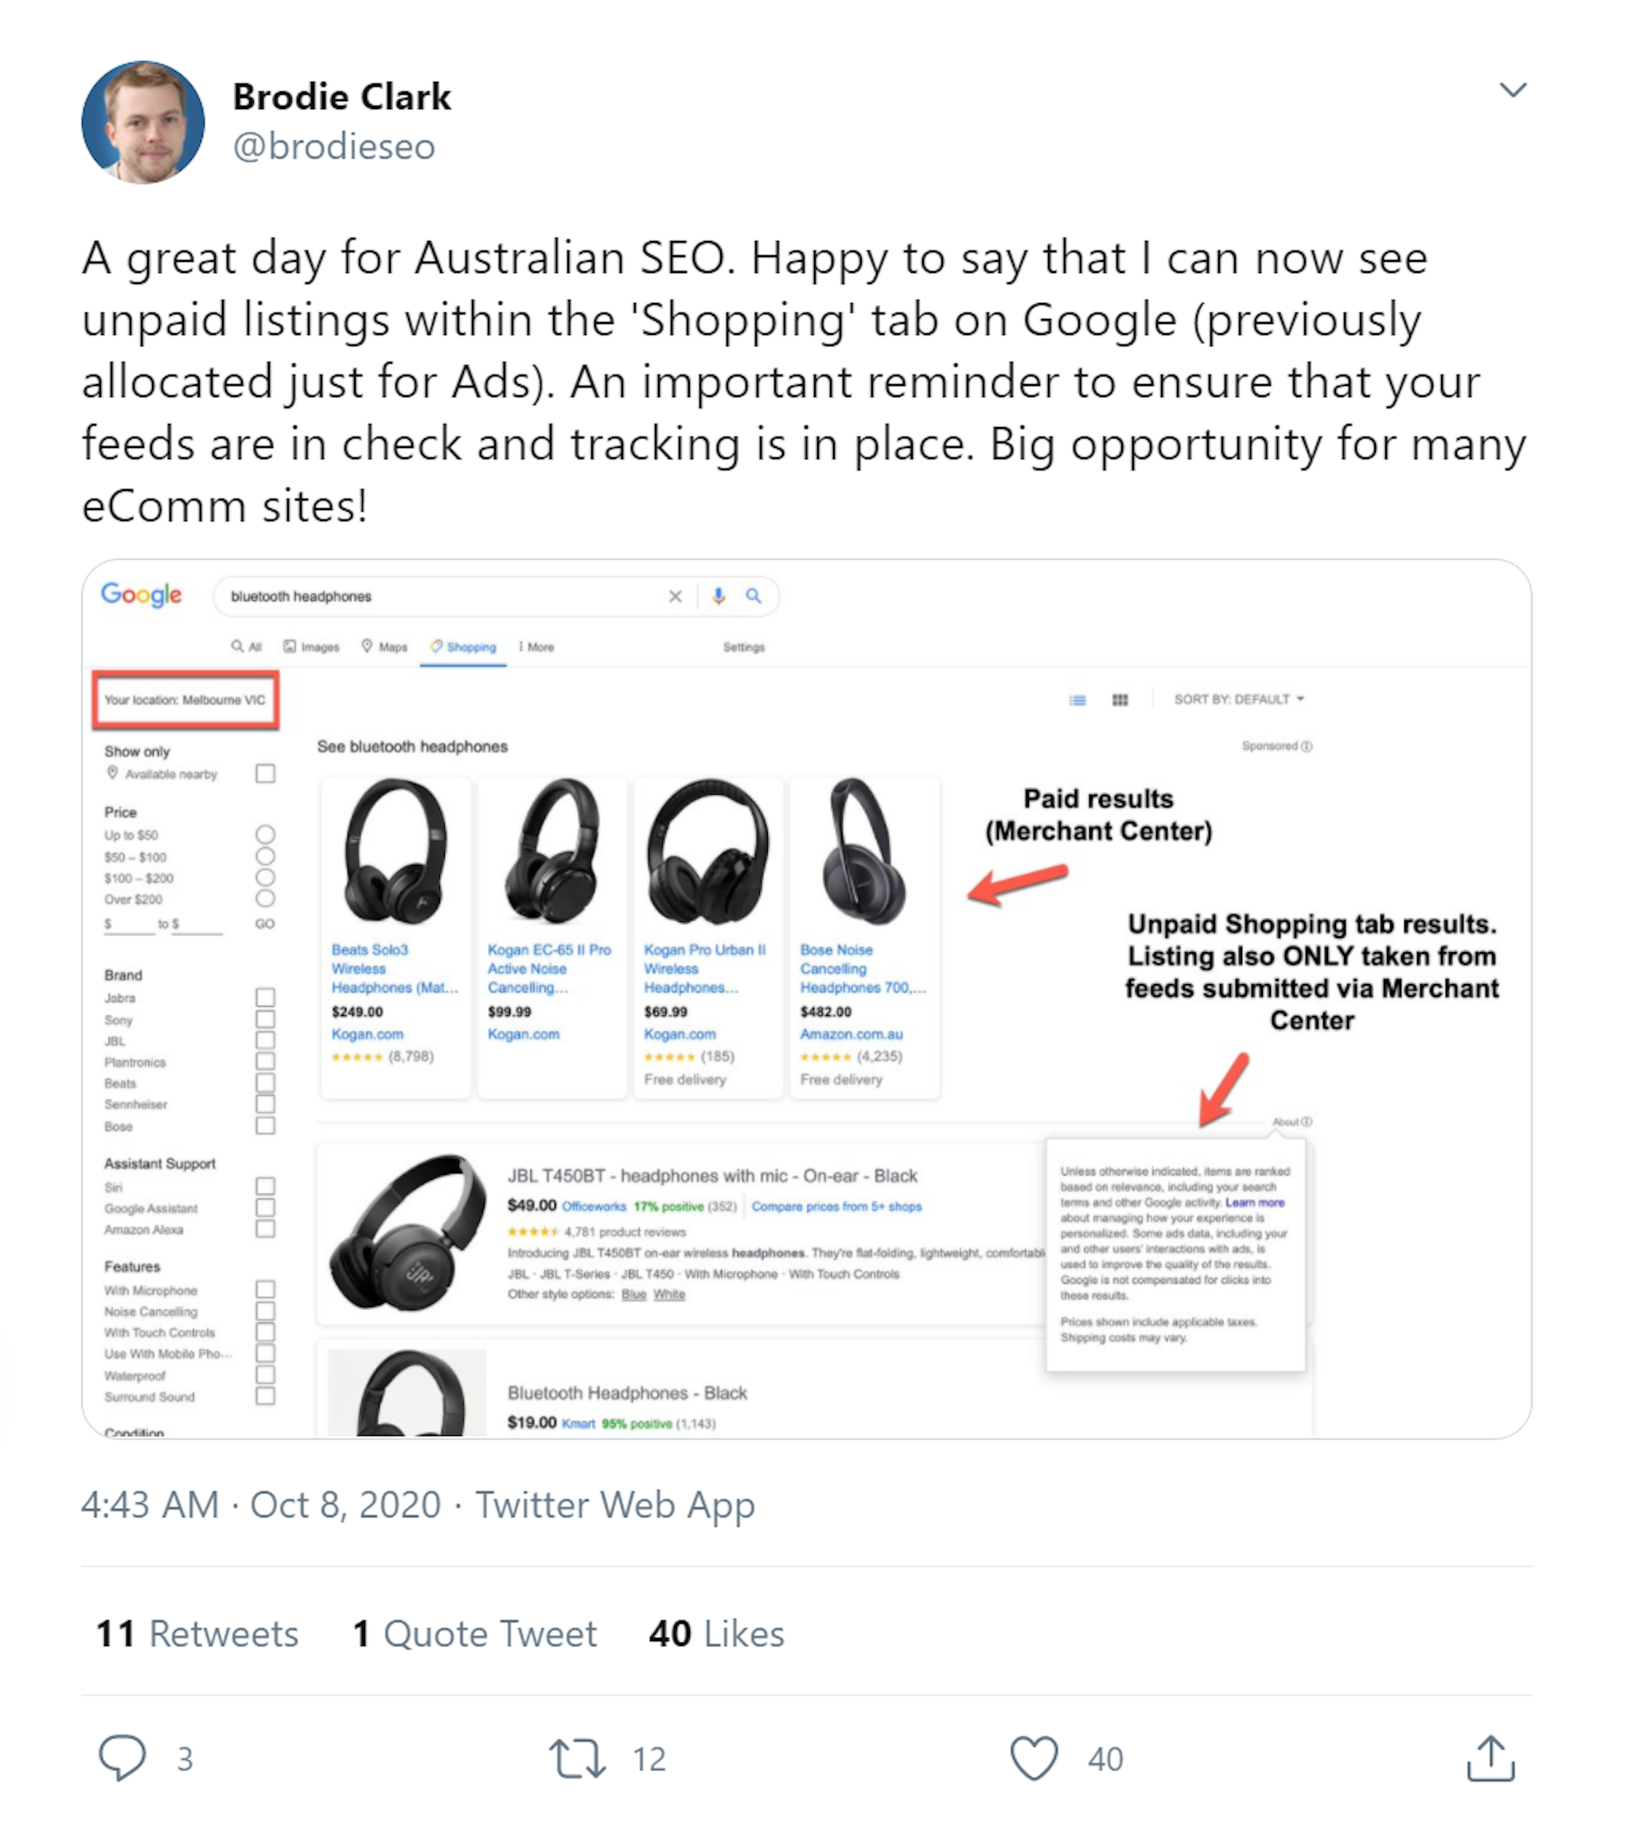Switch to list view icon

[x=1077, y=700]
